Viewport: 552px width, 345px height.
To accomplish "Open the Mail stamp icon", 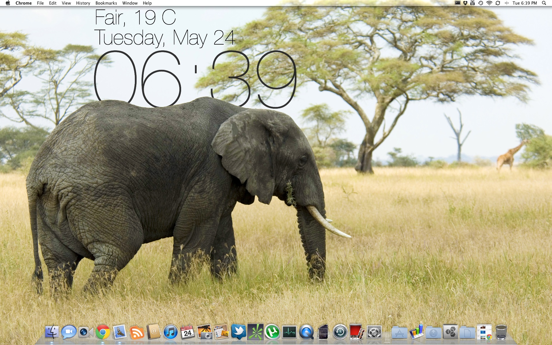I will [120, 332].
